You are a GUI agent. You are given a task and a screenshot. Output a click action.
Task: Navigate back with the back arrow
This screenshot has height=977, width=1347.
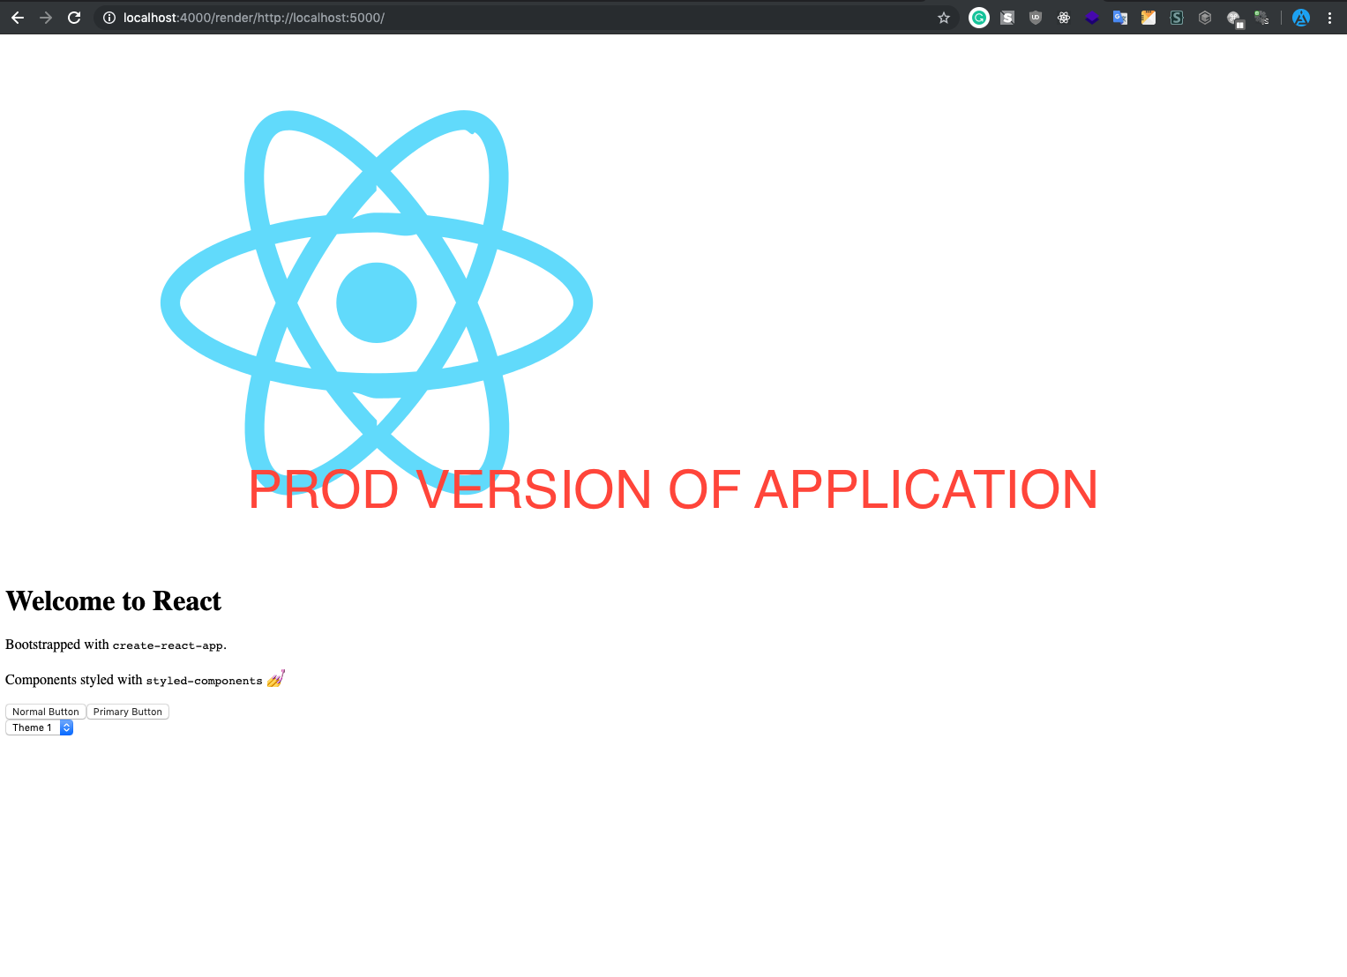point(17,17)
